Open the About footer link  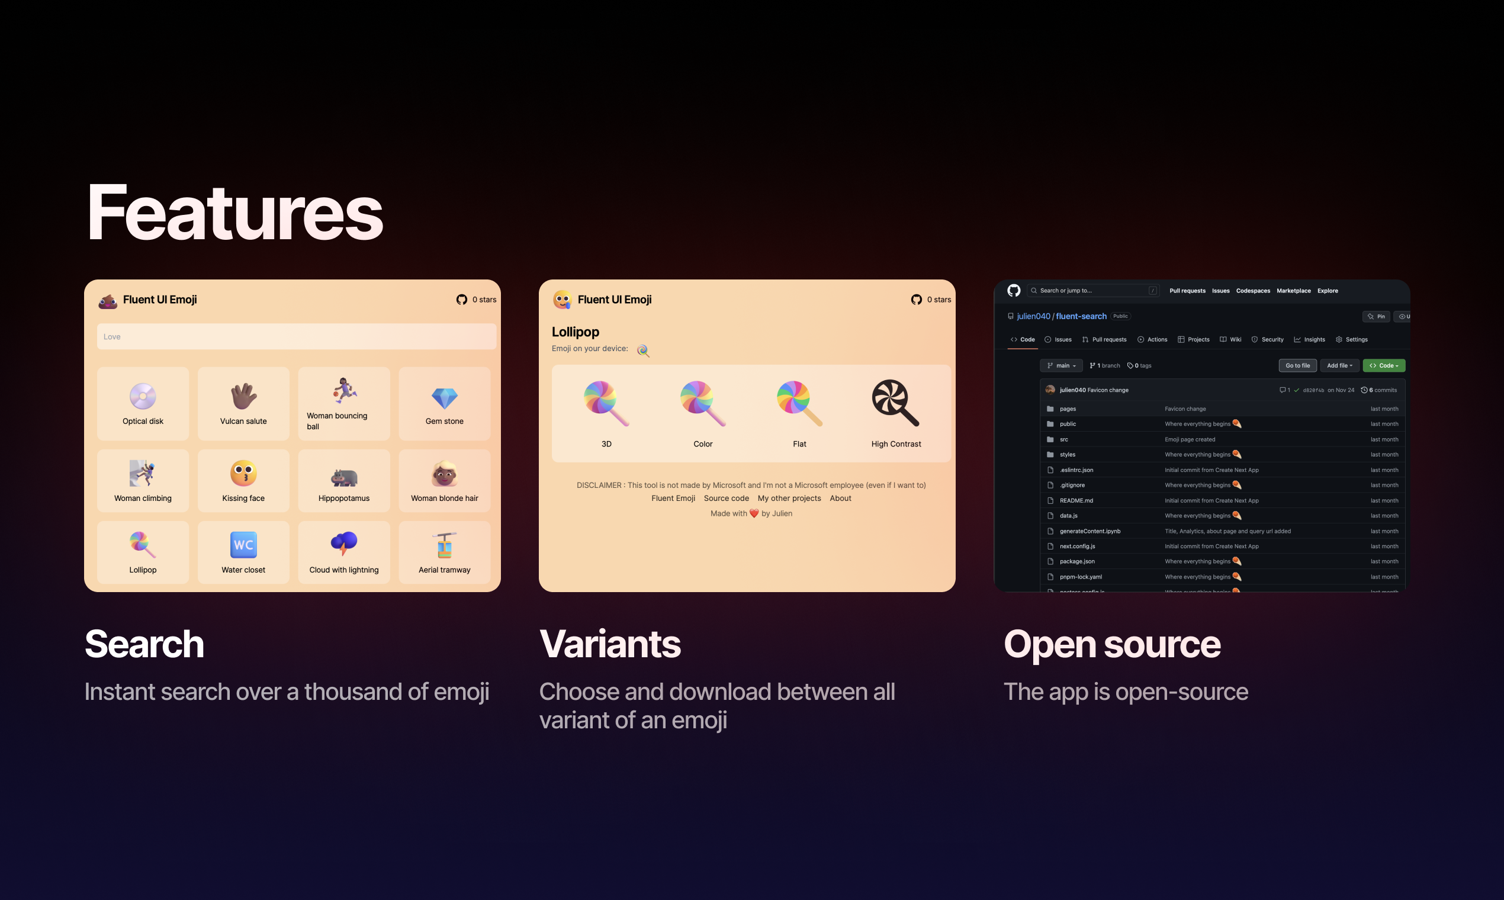point(840,498)
